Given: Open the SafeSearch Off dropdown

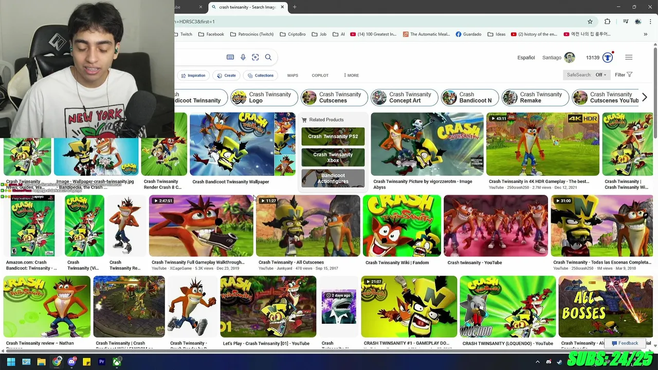Looking at the screenshot, I should [x=587, y=75].
